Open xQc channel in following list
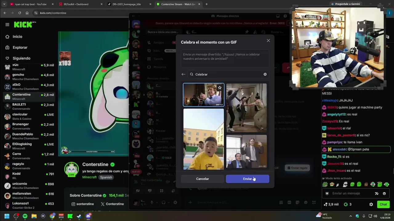This screenshot has height=221, width=394. pos(29,67)
